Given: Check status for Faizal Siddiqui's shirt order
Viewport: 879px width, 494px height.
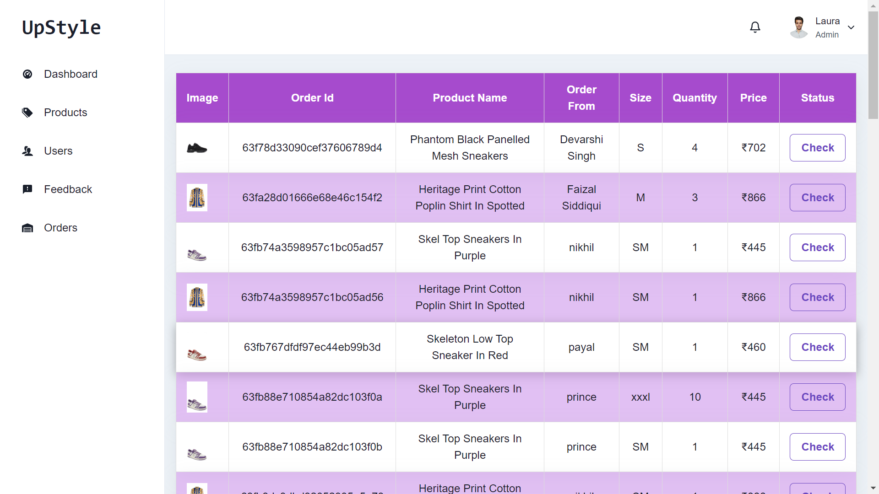Looking at the screenshot, I should point(818,198).
